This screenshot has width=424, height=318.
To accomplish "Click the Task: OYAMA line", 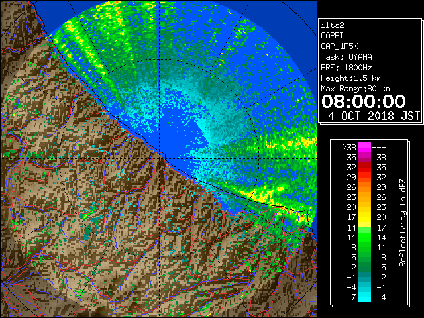I will [346, 57].
